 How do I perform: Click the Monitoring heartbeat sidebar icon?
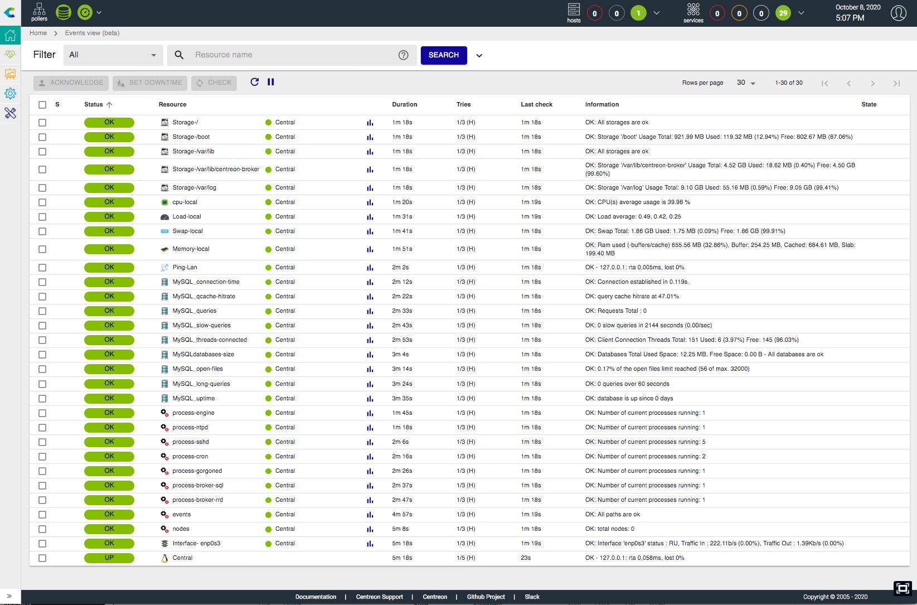click(x=10, y=55)
